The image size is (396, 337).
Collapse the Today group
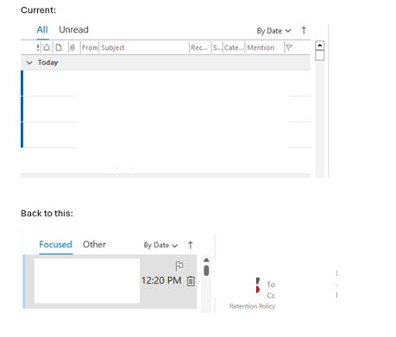click(29, 63)
